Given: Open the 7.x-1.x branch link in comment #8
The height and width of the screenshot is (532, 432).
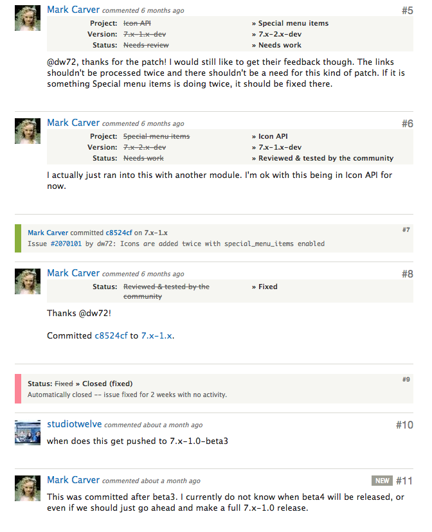Looking at the screenshot, I should (156, 335).
